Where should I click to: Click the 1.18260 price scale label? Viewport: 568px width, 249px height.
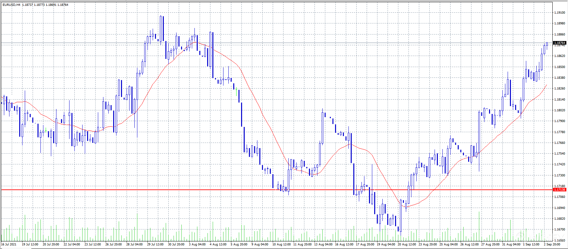[560, 89]
